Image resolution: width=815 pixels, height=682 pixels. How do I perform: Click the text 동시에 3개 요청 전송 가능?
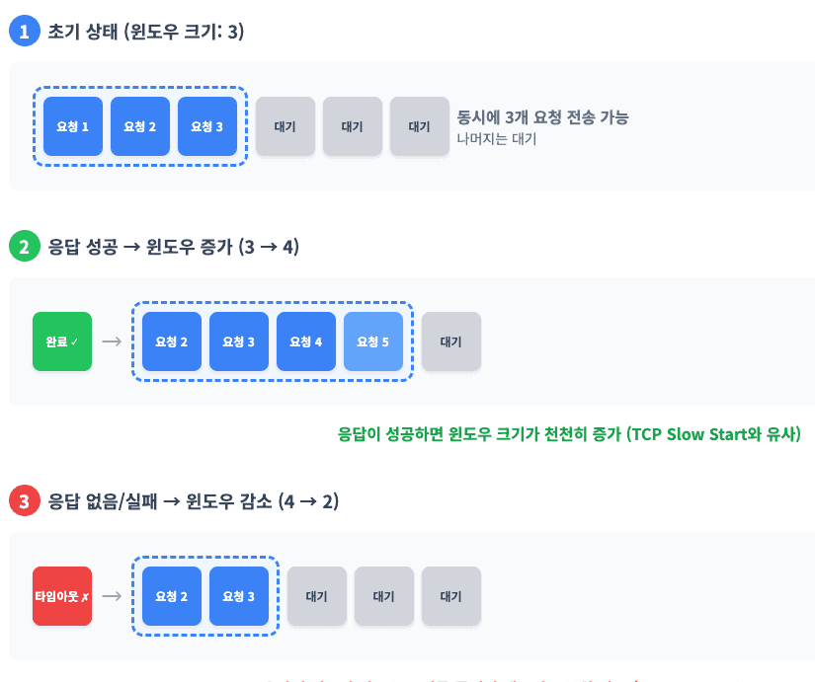tap(542, 117)
